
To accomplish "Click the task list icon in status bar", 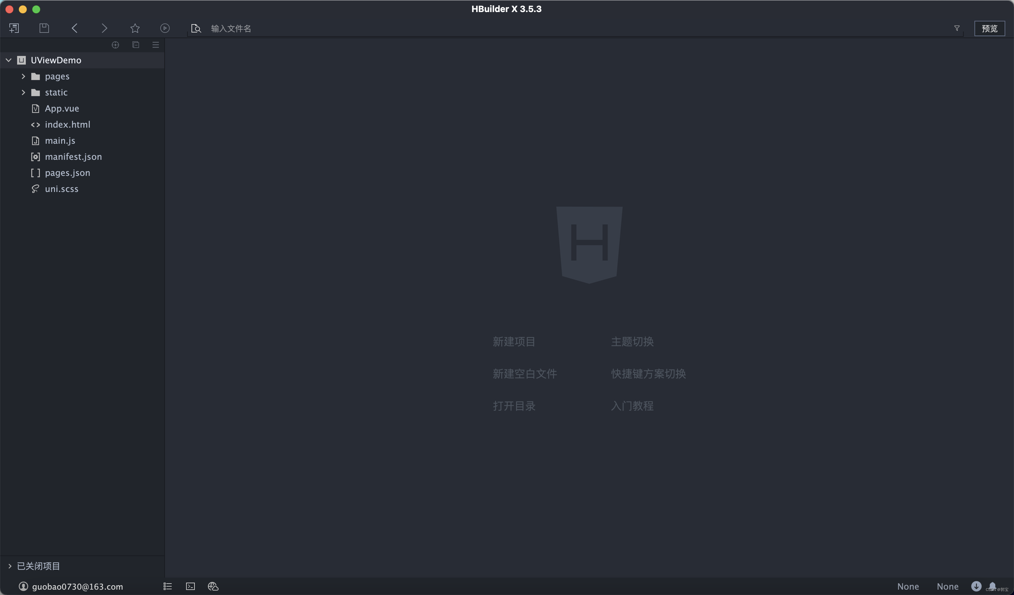I will (167, 586).
